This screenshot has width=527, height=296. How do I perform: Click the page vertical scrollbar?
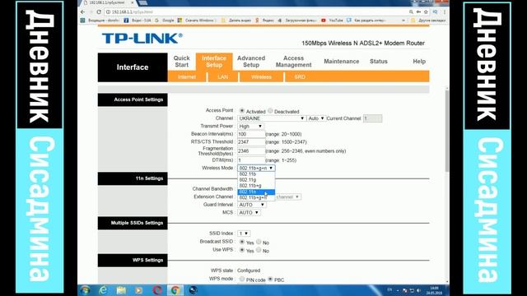pyautogui.click(x=447, y=131)
